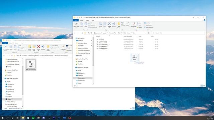
Task: Sort by Date modified column header
Action: tap(128, 37)
